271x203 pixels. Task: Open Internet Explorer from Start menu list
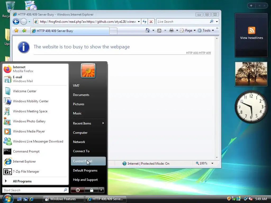coord(35,162)
